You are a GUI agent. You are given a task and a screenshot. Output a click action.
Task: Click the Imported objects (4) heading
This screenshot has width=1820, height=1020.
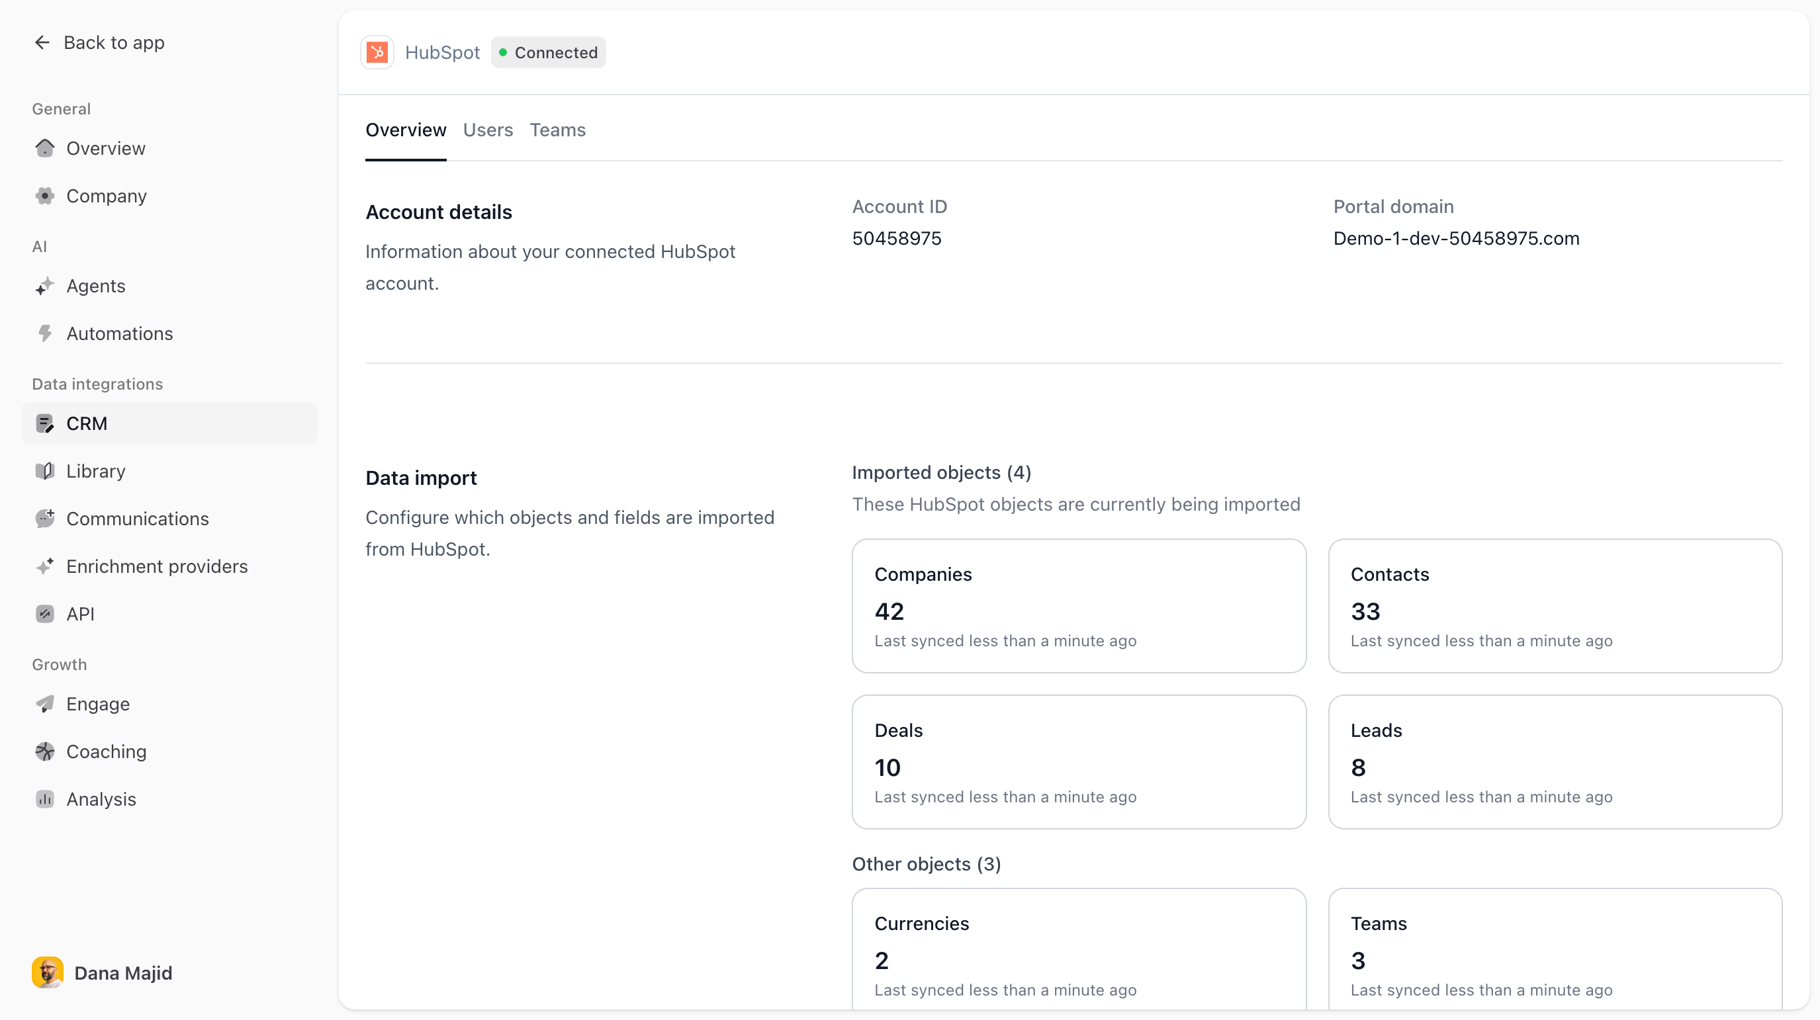(942, 472)
